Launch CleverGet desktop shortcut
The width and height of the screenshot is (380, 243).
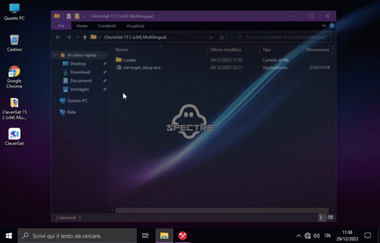click(14, 137)
